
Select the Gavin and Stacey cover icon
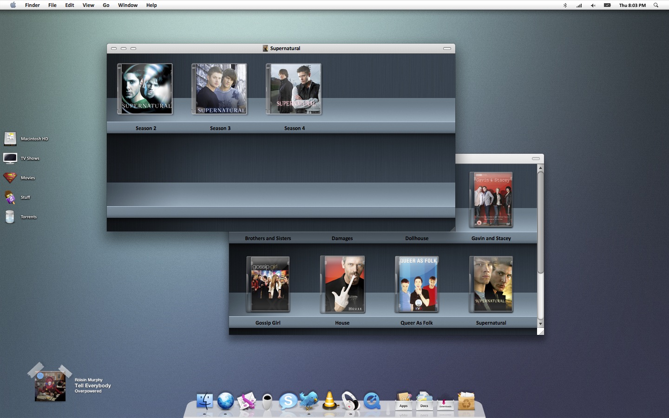pyautogui.click(x=491, y=200)
